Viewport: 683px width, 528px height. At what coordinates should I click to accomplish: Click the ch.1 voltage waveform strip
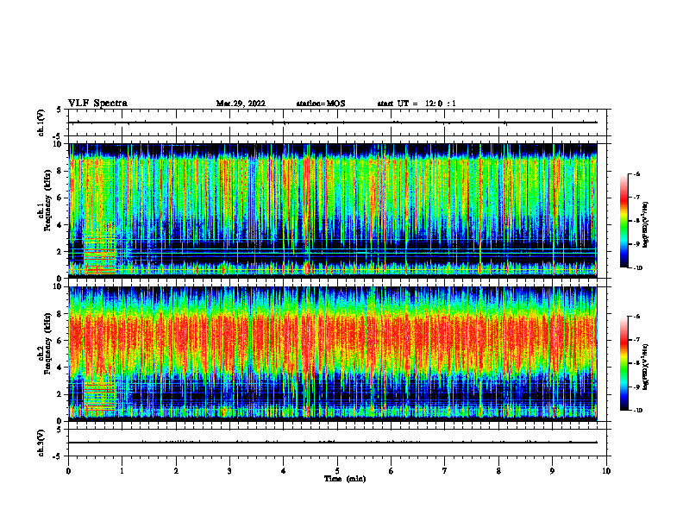tap(337, 123)
